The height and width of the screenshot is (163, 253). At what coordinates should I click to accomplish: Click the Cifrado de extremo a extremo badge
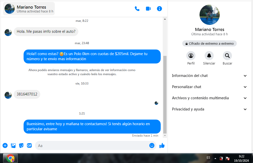(209, 43)
